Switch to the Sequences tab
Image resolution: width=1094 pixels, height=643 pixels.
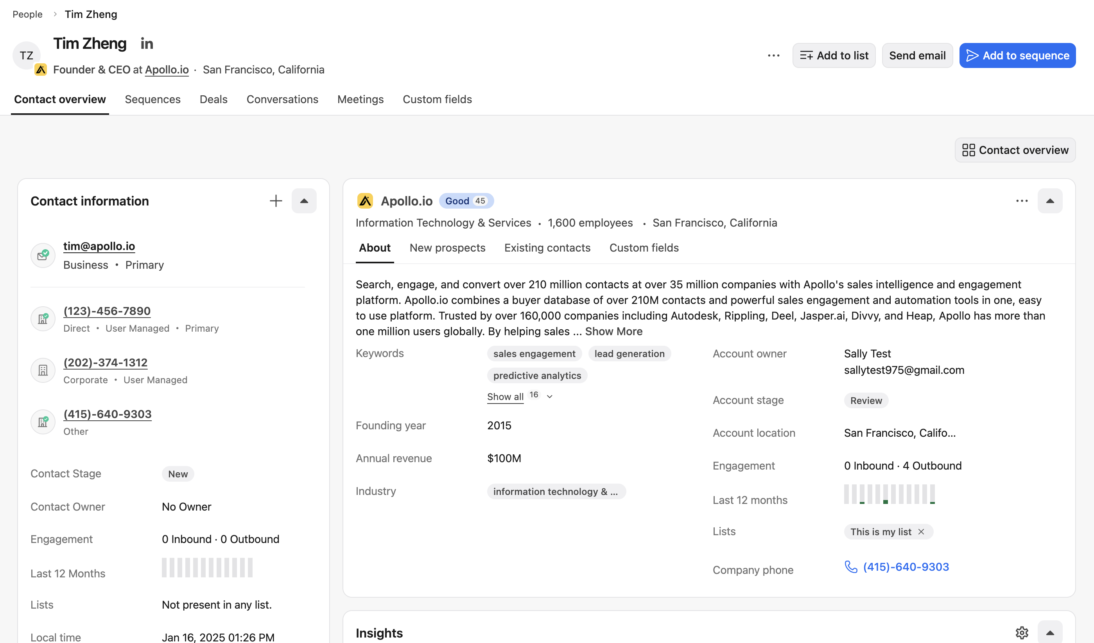152,99
